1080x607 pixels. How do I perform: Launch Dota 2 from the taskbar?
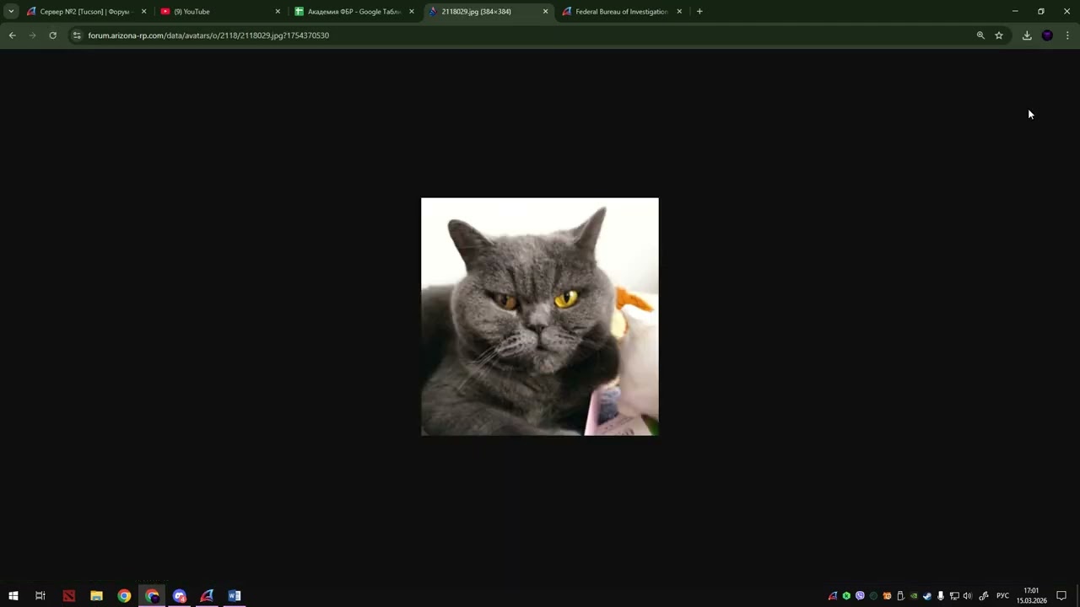[x=69, y=596]
